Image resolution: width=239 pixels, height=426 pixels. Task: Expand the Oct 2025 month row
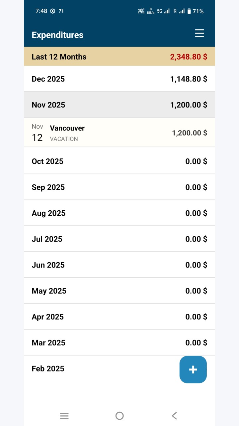point(119,161)
